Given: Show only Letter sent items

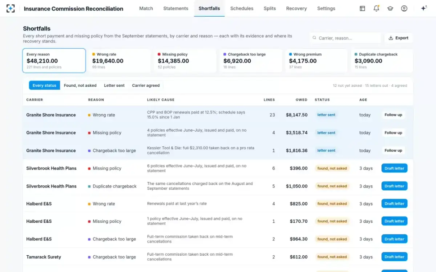Looking at the screenshot, I should [114, 86].
